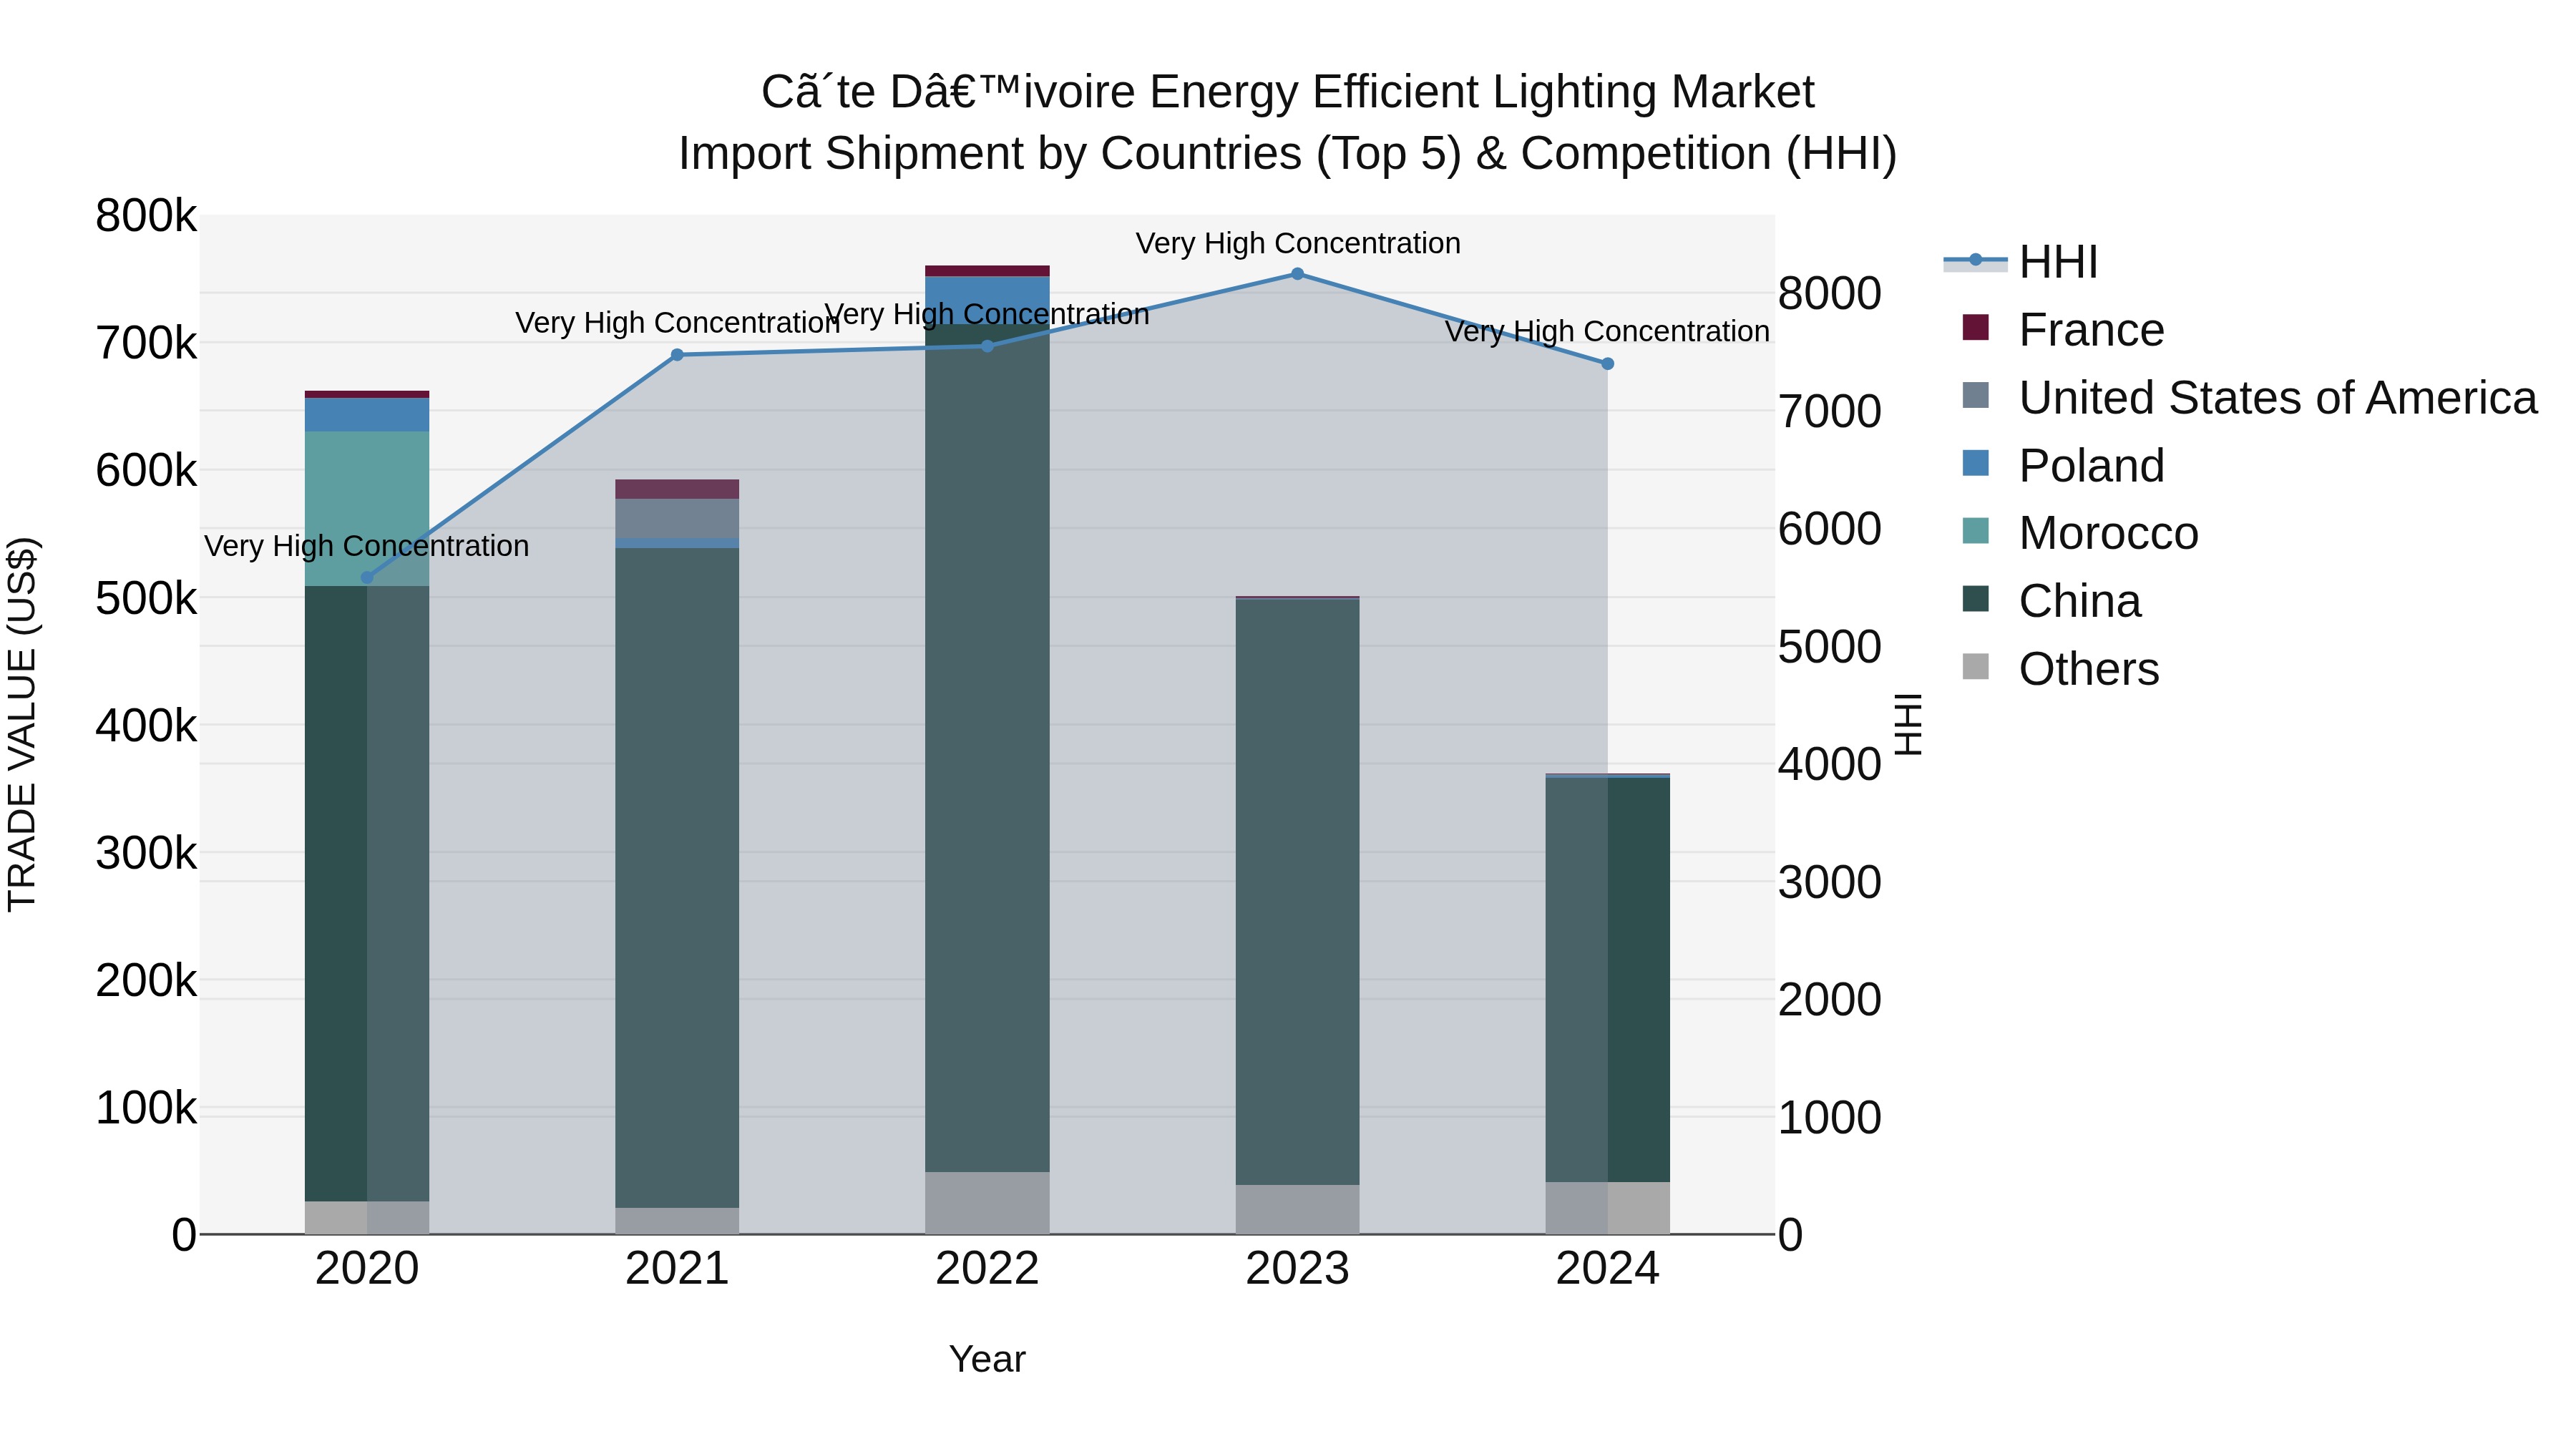The width and height of the screenshot is (2576, 1449).
Task: Click the 2022 France bar segment
Action: point(987,271)
